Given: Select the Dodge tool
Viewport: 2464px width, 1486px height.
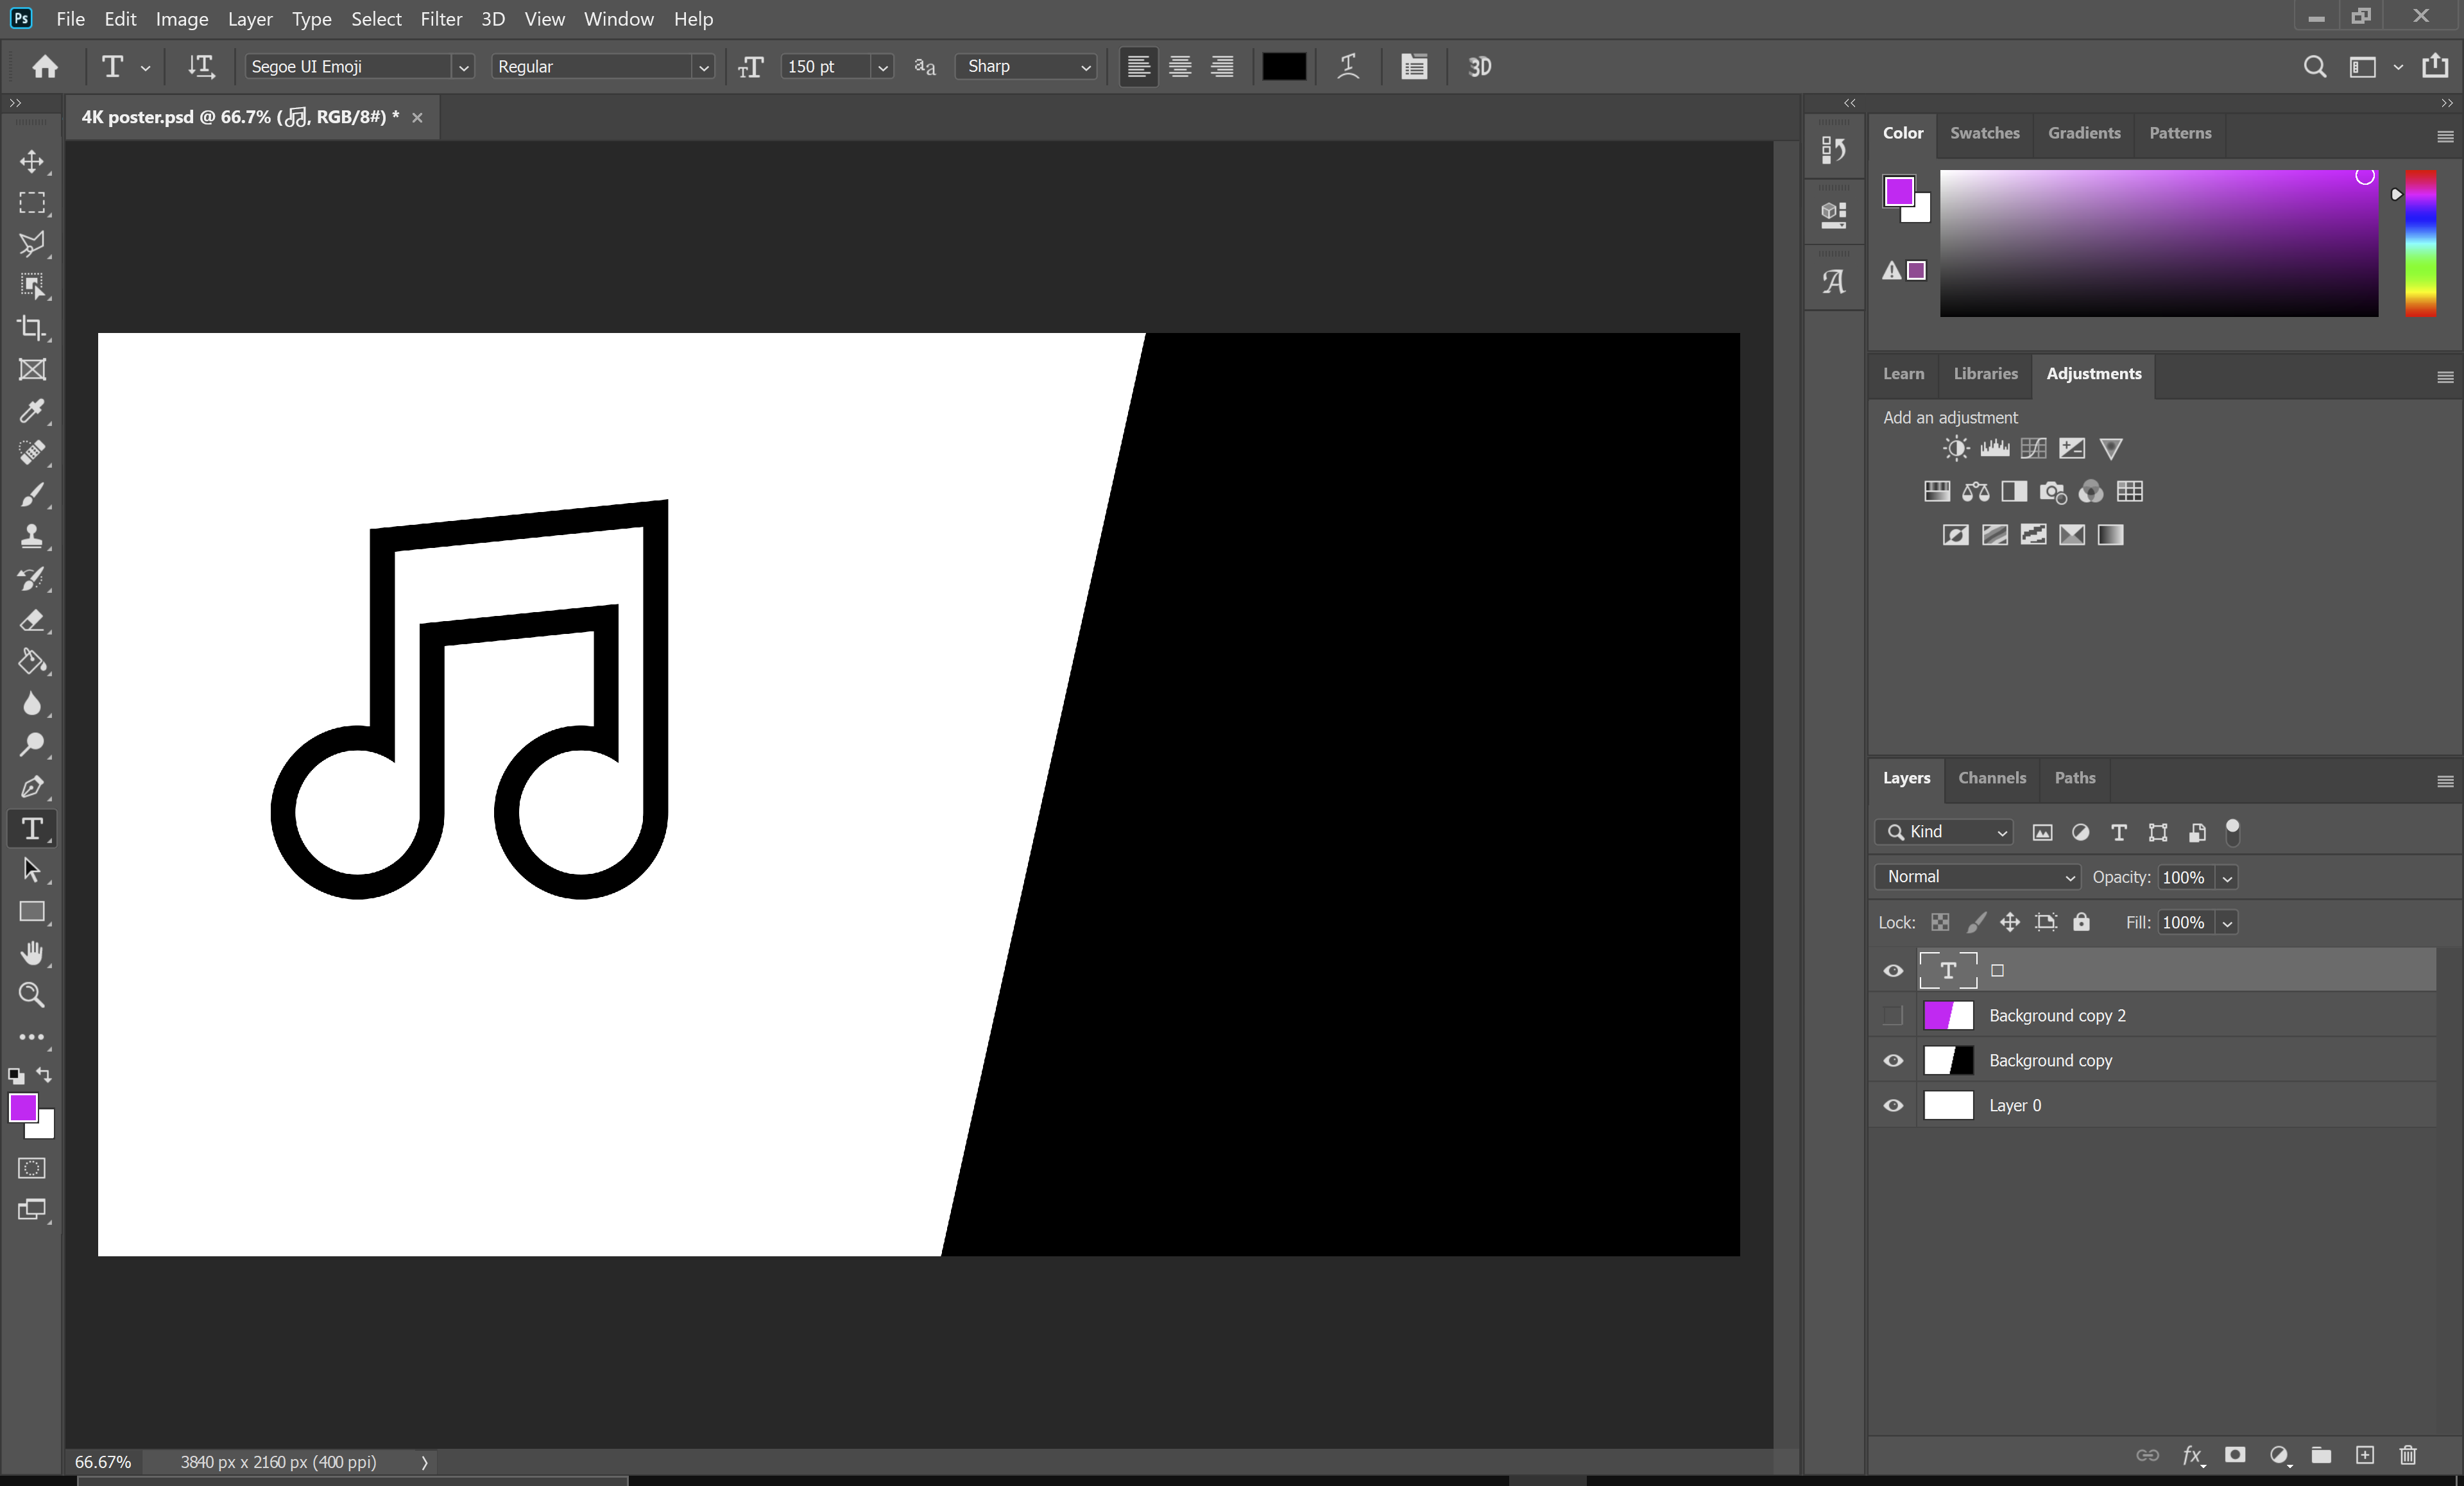Looking at the screenshot, I should (x=32, y=745).
